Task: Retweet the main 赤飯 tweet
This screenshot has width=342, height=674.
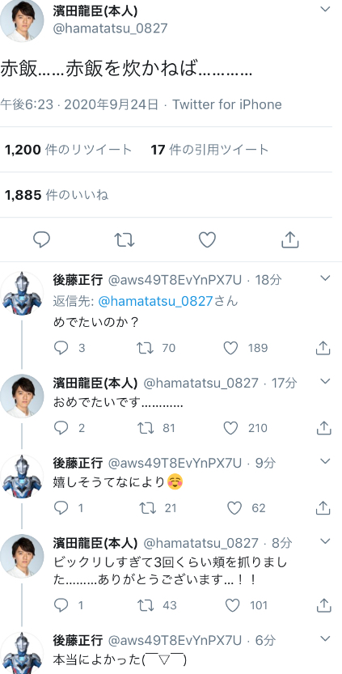Action: click(125, 240)
